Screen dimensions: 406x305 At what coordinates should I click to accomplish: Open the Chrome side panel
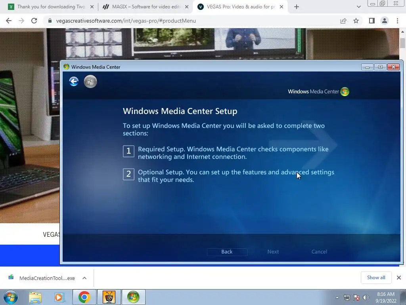372,21
